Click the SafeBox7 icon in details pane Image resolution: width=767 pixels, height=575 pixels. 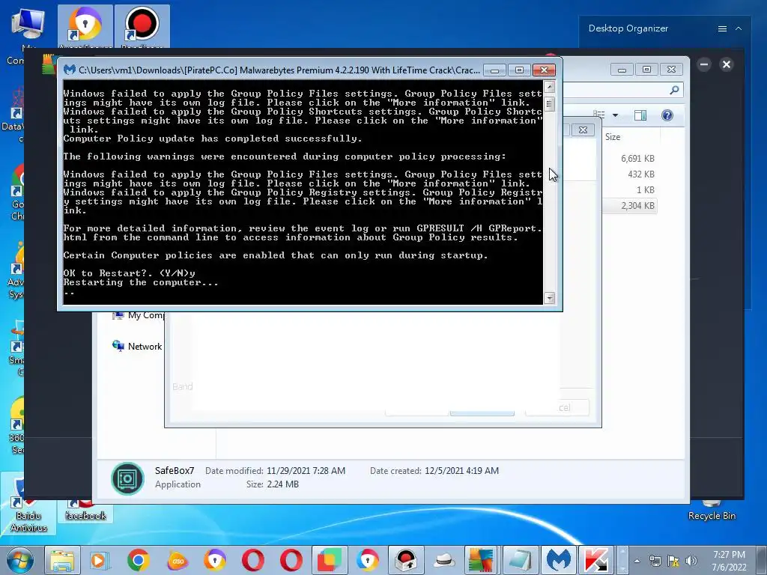(x=127, y=478)
